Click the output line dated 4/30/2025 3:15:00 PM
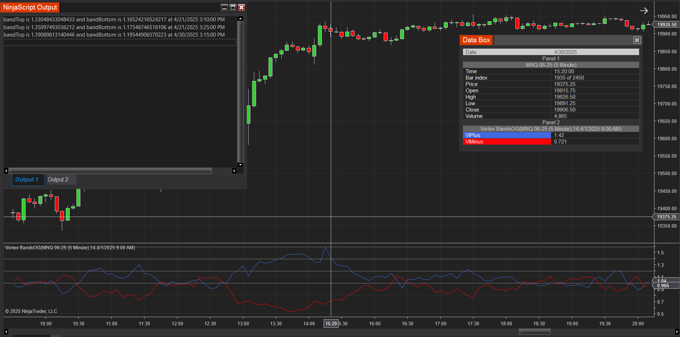 click(x=114, y=35)
